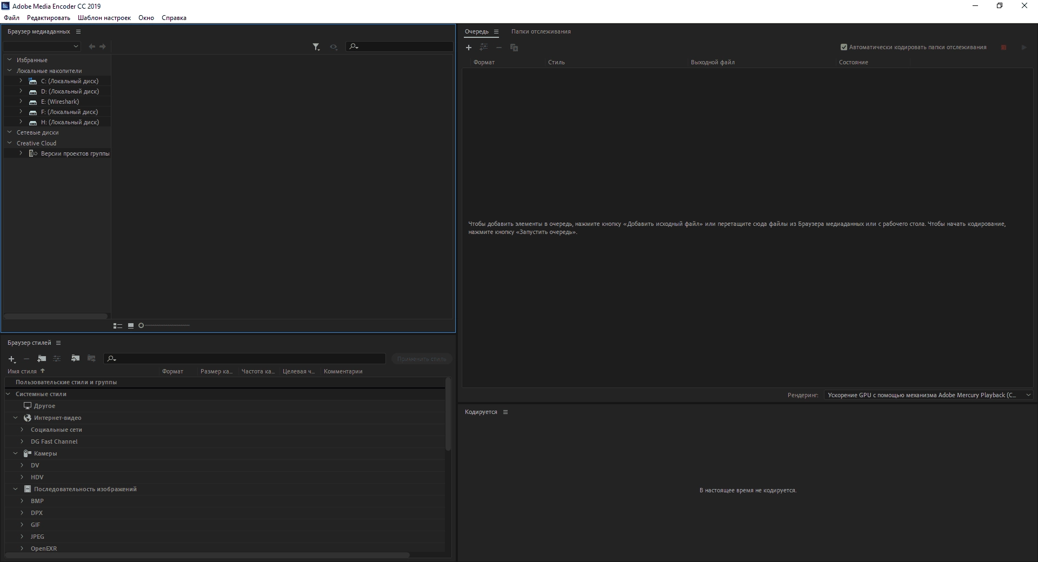Click the eye icon for directory viewers
The width and height of the screenshot is (1038, 562).
pyautogui.click(x=334, y=47)
